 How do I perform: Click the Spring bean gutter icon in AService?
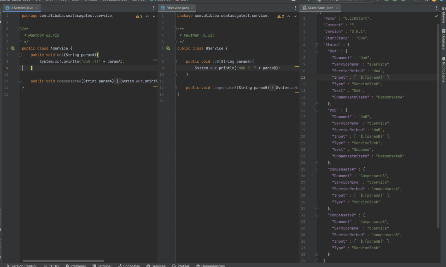click(x=12, y=48)
